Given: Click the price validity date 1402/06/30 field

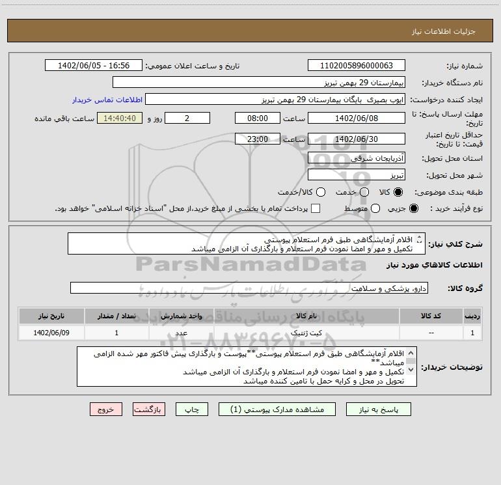Looking at the screenshot, I should pos(357,139).
